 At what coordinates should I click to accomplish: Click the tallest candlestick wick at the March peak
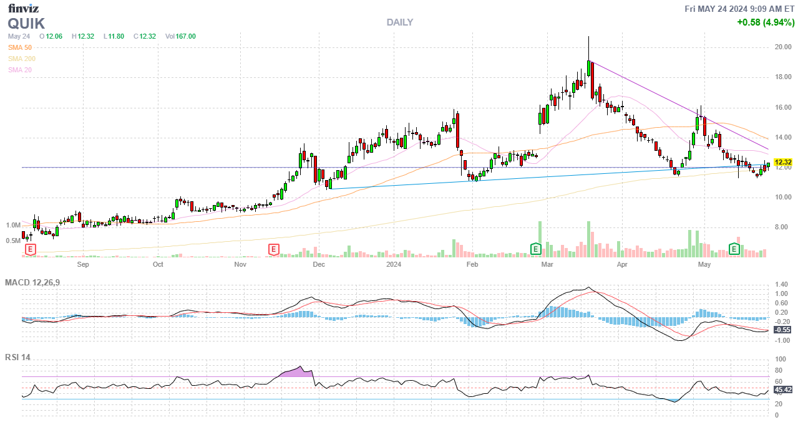pyautogui.click(x=588, y=47)
